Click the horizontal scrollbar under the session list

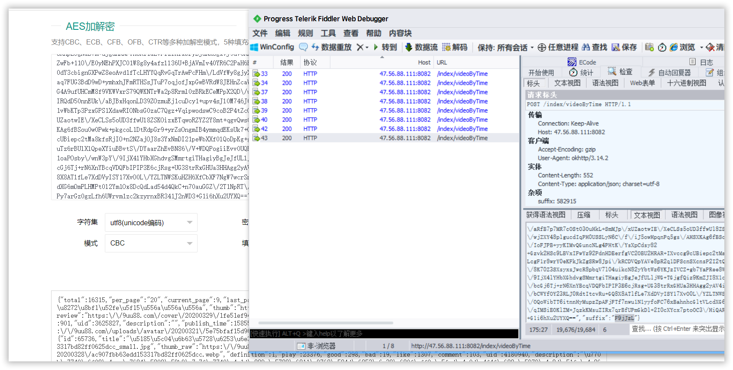tap(325, 323)
